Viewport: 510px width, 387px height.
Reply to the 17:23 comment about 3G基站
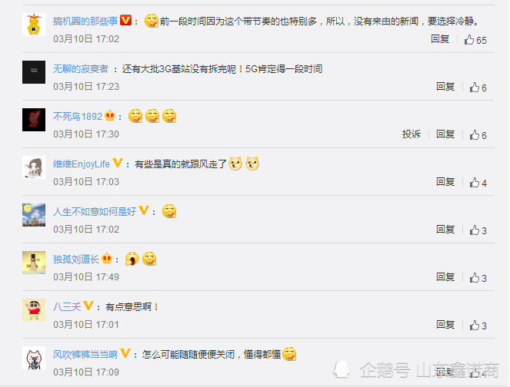pyautogui.click(x=445, y=86)
